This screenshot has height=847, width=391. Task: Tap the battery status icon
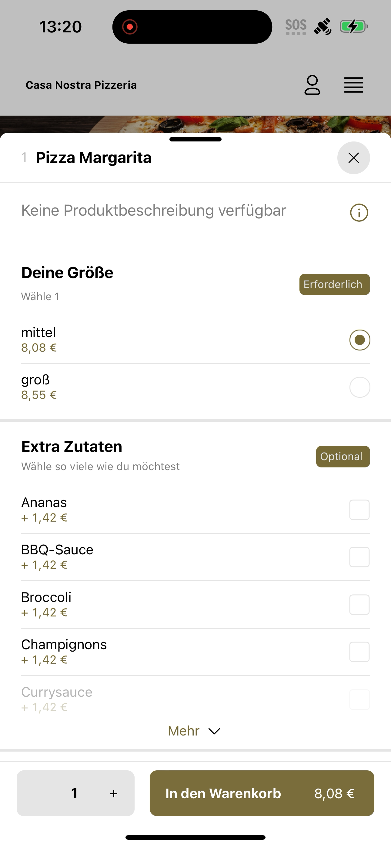point(354,26)
